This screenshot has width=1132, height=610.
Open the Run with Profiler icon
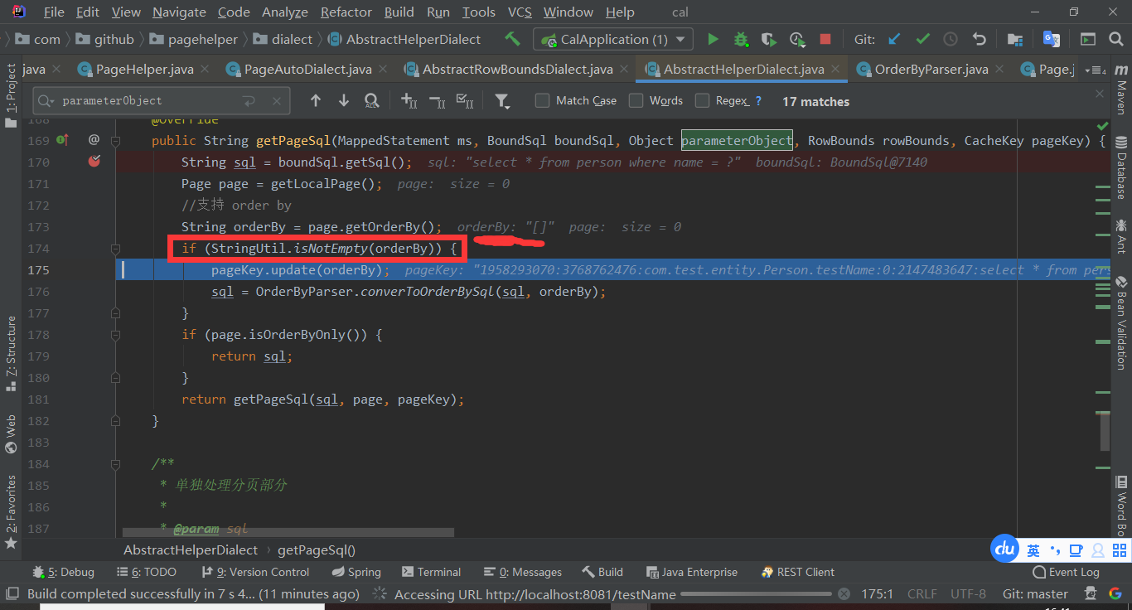[797, 39]
